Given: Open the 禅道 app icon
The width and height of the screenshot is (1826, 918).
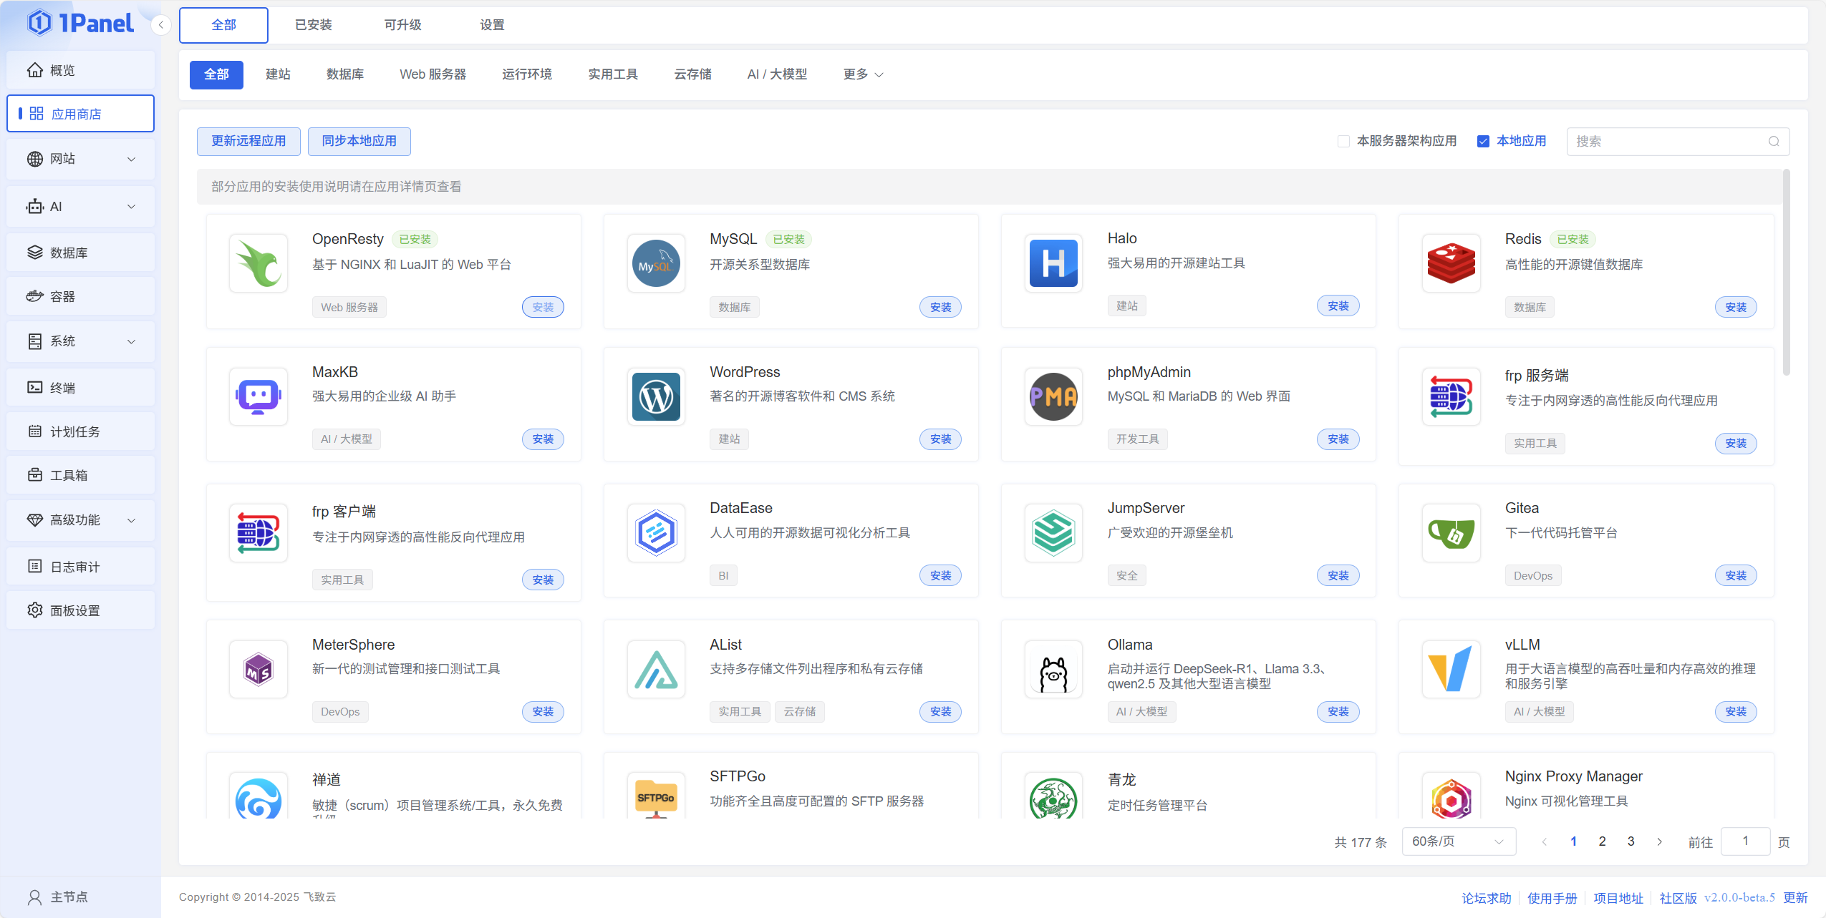Looking at the screenshot, I should (259, 796).
